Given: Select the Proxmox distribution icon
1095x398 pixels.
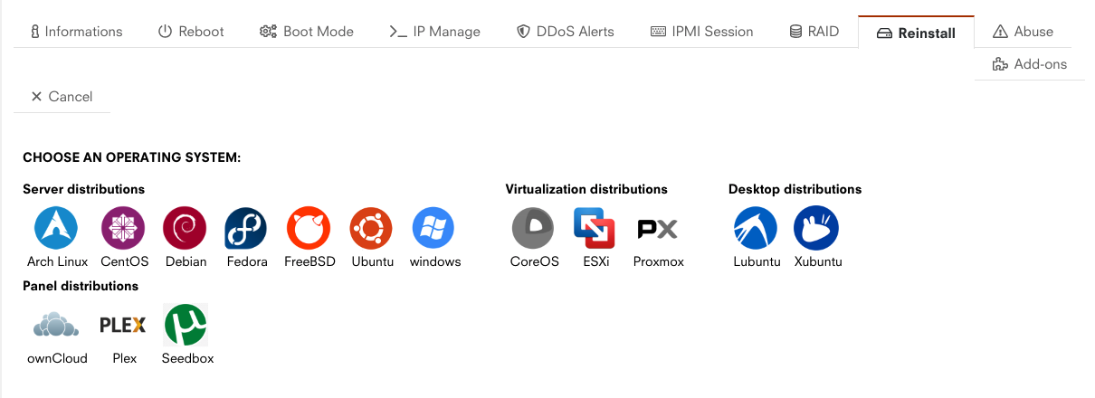Looking at the screenshot, I should (x=657, y=228).
